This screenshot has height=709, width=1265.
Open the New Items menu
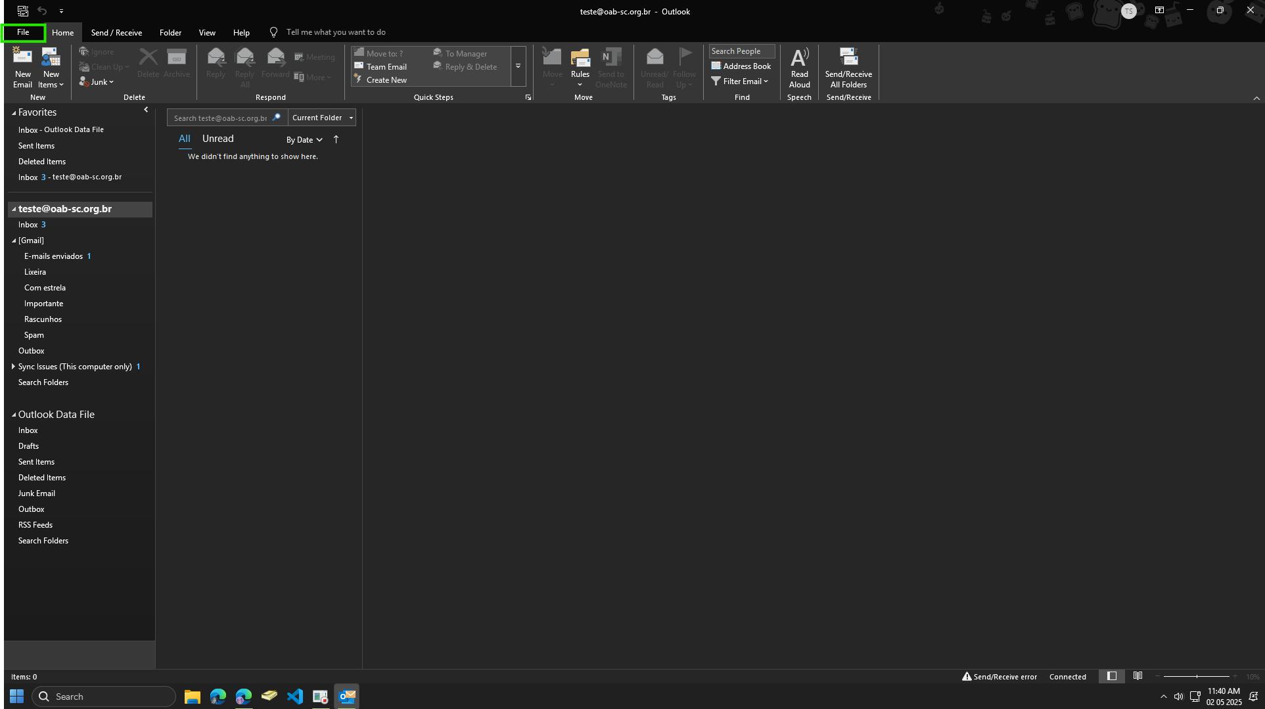point(51,68)
